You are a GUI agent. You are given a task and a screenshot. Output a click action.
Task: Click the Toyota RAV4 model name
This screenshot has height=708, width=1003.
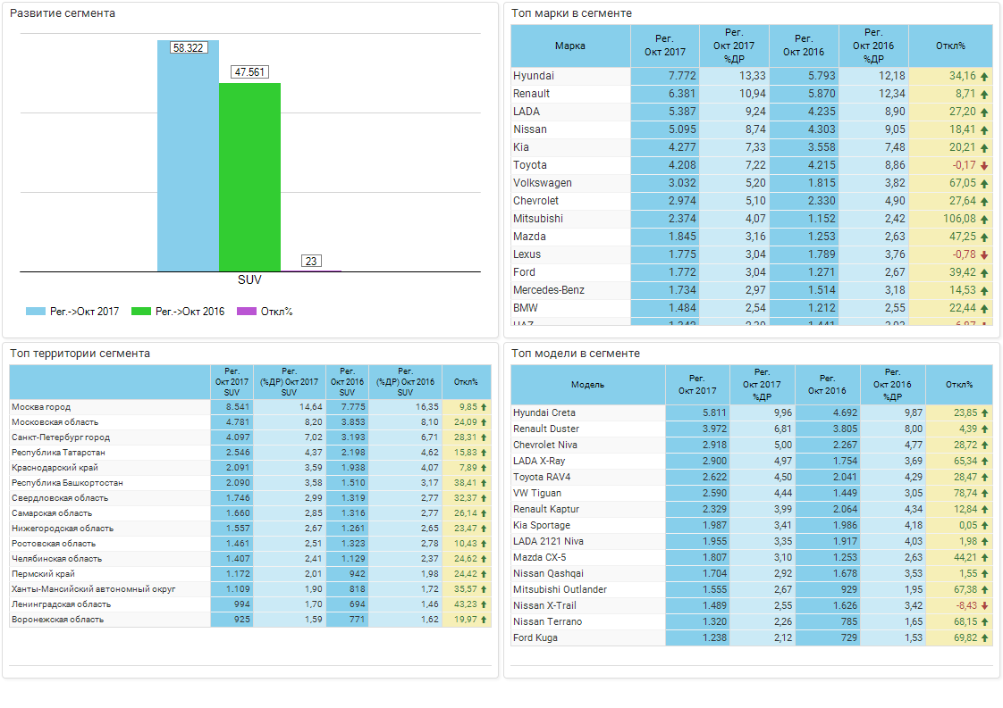[x=542, y=478]
